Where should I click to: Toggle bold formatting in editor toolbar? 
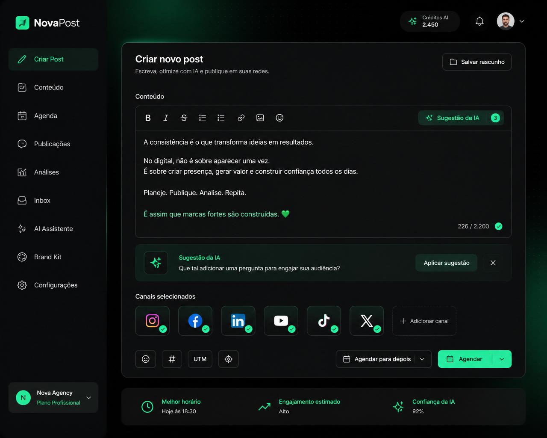click(148, 118)
